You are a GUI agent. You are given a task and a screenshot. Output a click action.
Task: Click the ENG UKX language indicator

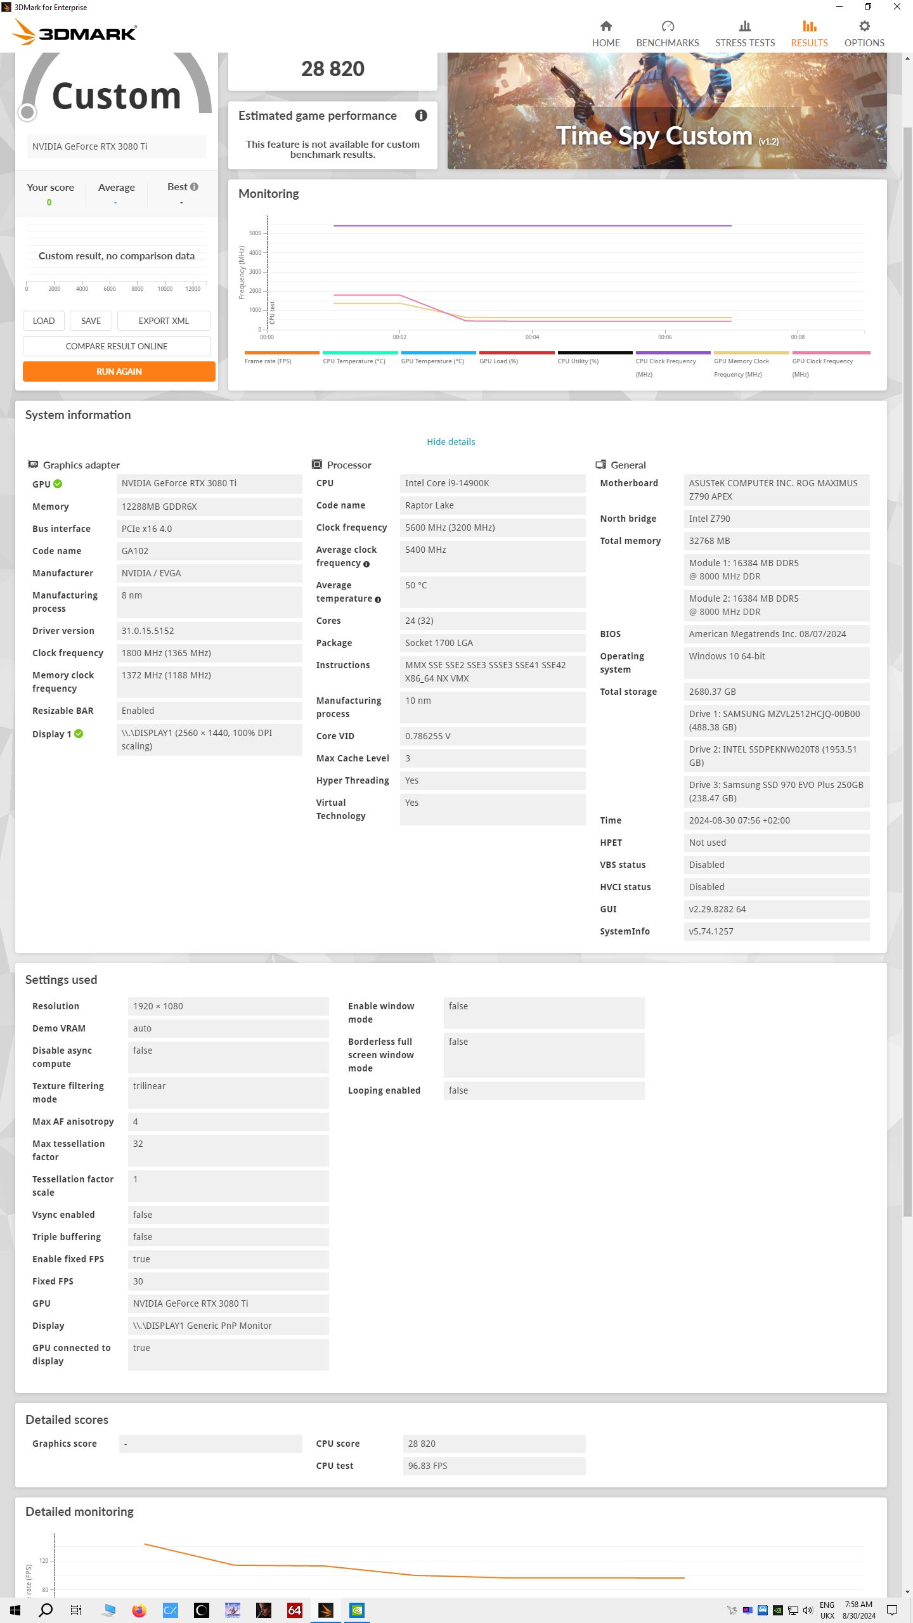coord(827,1610)
